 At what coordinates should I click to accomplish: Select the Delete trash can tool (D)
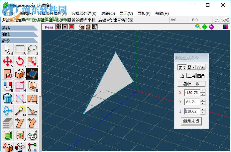8,98
